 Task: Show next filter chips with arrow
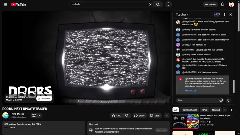[x=231, y=110]
